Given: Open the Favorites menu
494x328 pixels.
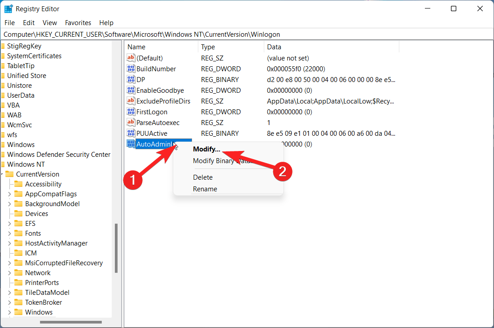Looking at the screenshot, I should coord(78,22).
